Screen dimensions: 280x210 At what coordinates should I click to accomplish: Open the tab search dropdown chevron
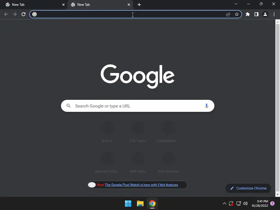click(x=236, y=4)
